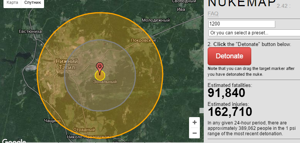Click the Евстюниха place label on map
Image resolution: width=300 pixels, height=143 pixels.
30,31
